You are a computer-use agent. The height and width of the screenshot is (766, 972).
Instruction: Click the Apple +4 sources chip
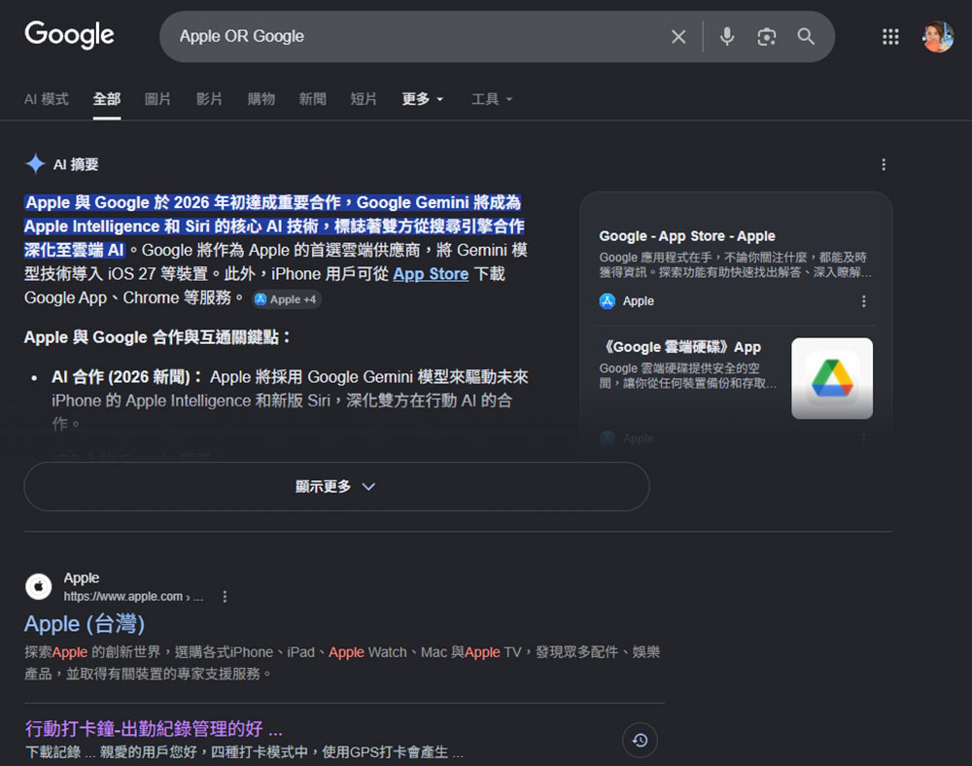[x=287, y=299]
